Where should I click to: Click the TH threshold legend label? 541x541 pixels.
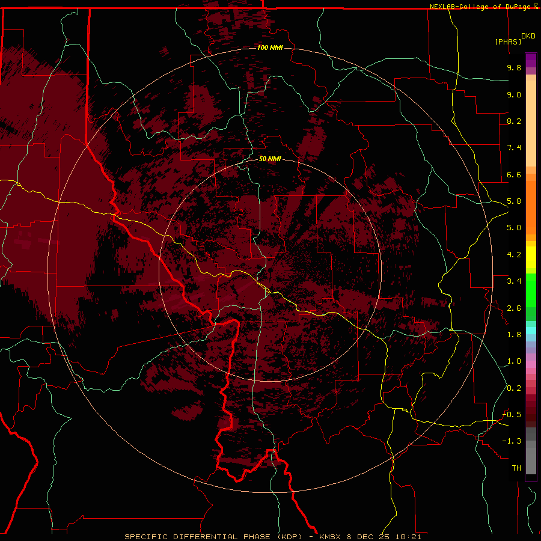[x=516, y=468]
